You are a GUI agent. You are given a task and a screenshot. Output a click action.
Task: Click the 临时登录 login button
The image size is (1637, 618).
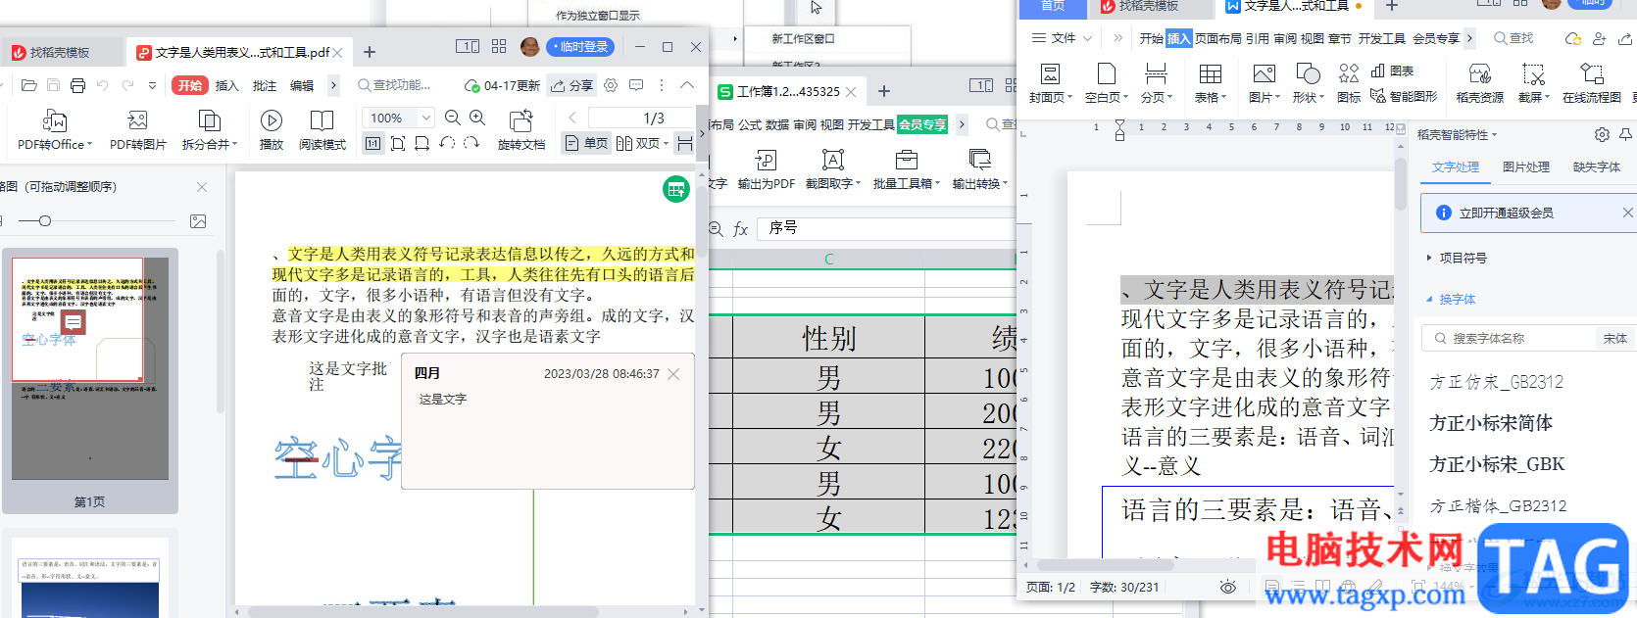[580, 46]
